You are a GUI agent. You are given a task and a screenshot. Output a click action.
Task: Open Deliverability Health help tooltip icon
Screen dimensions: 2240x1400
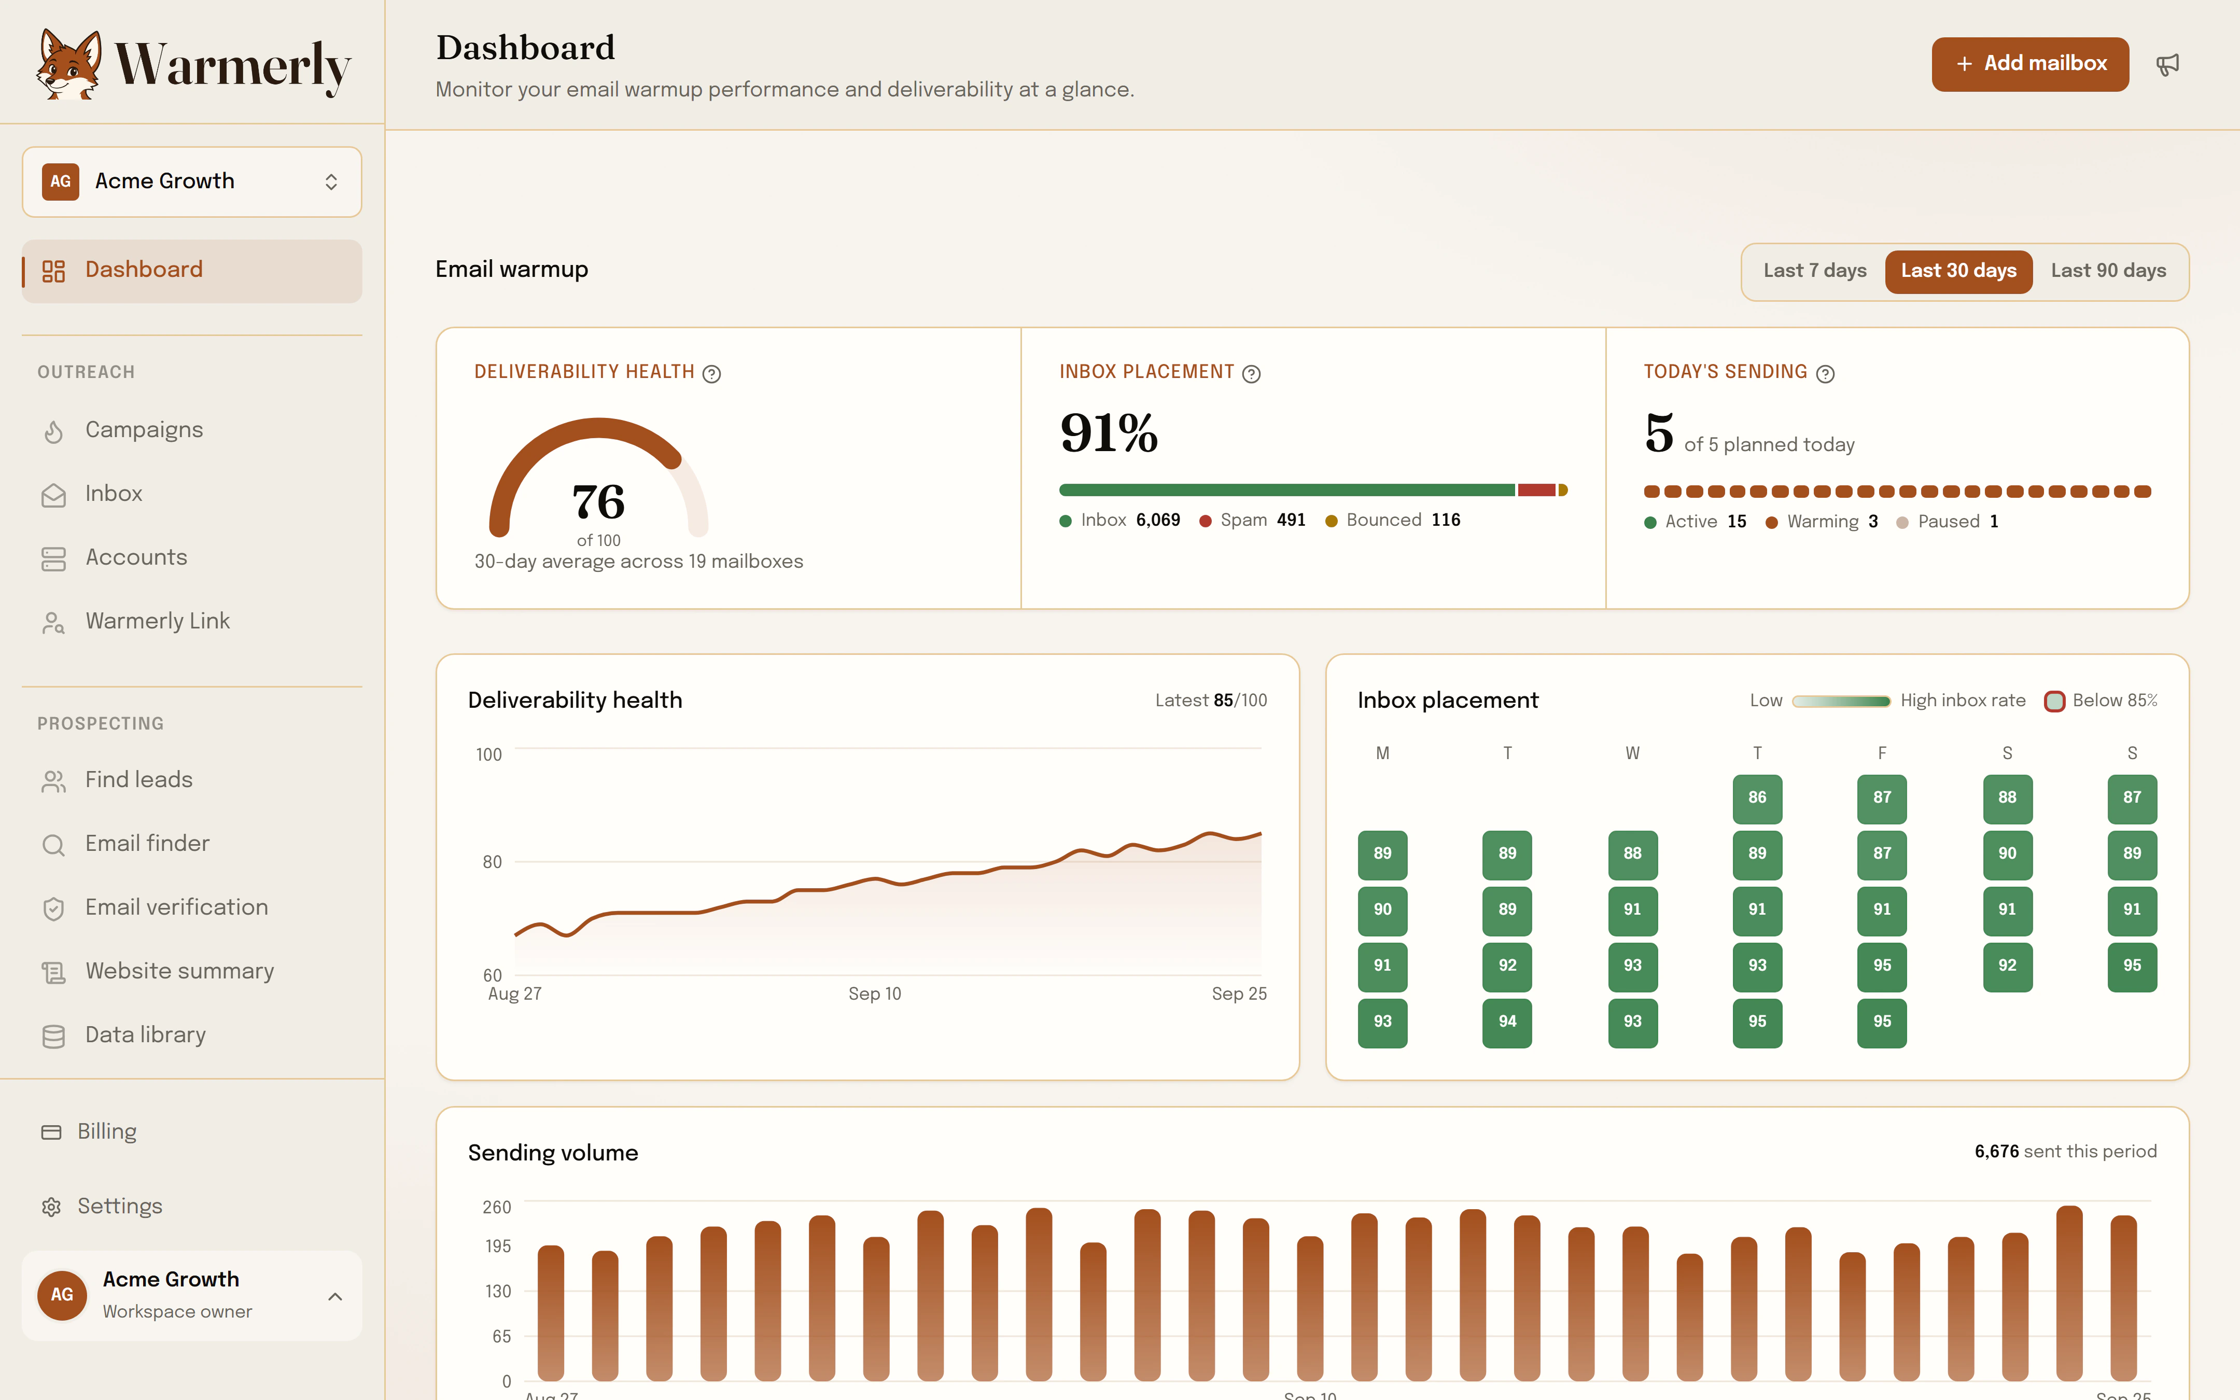[x=712, y=373]
